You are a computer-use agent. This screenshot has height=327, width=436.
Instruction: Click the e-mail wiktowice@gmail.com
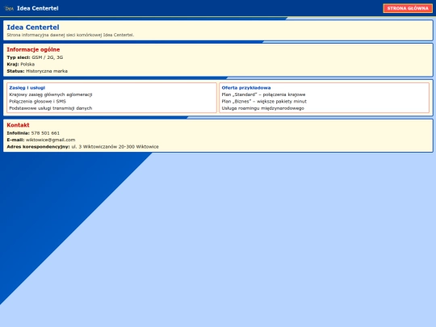pyautogui.click(x=50, y=140)
